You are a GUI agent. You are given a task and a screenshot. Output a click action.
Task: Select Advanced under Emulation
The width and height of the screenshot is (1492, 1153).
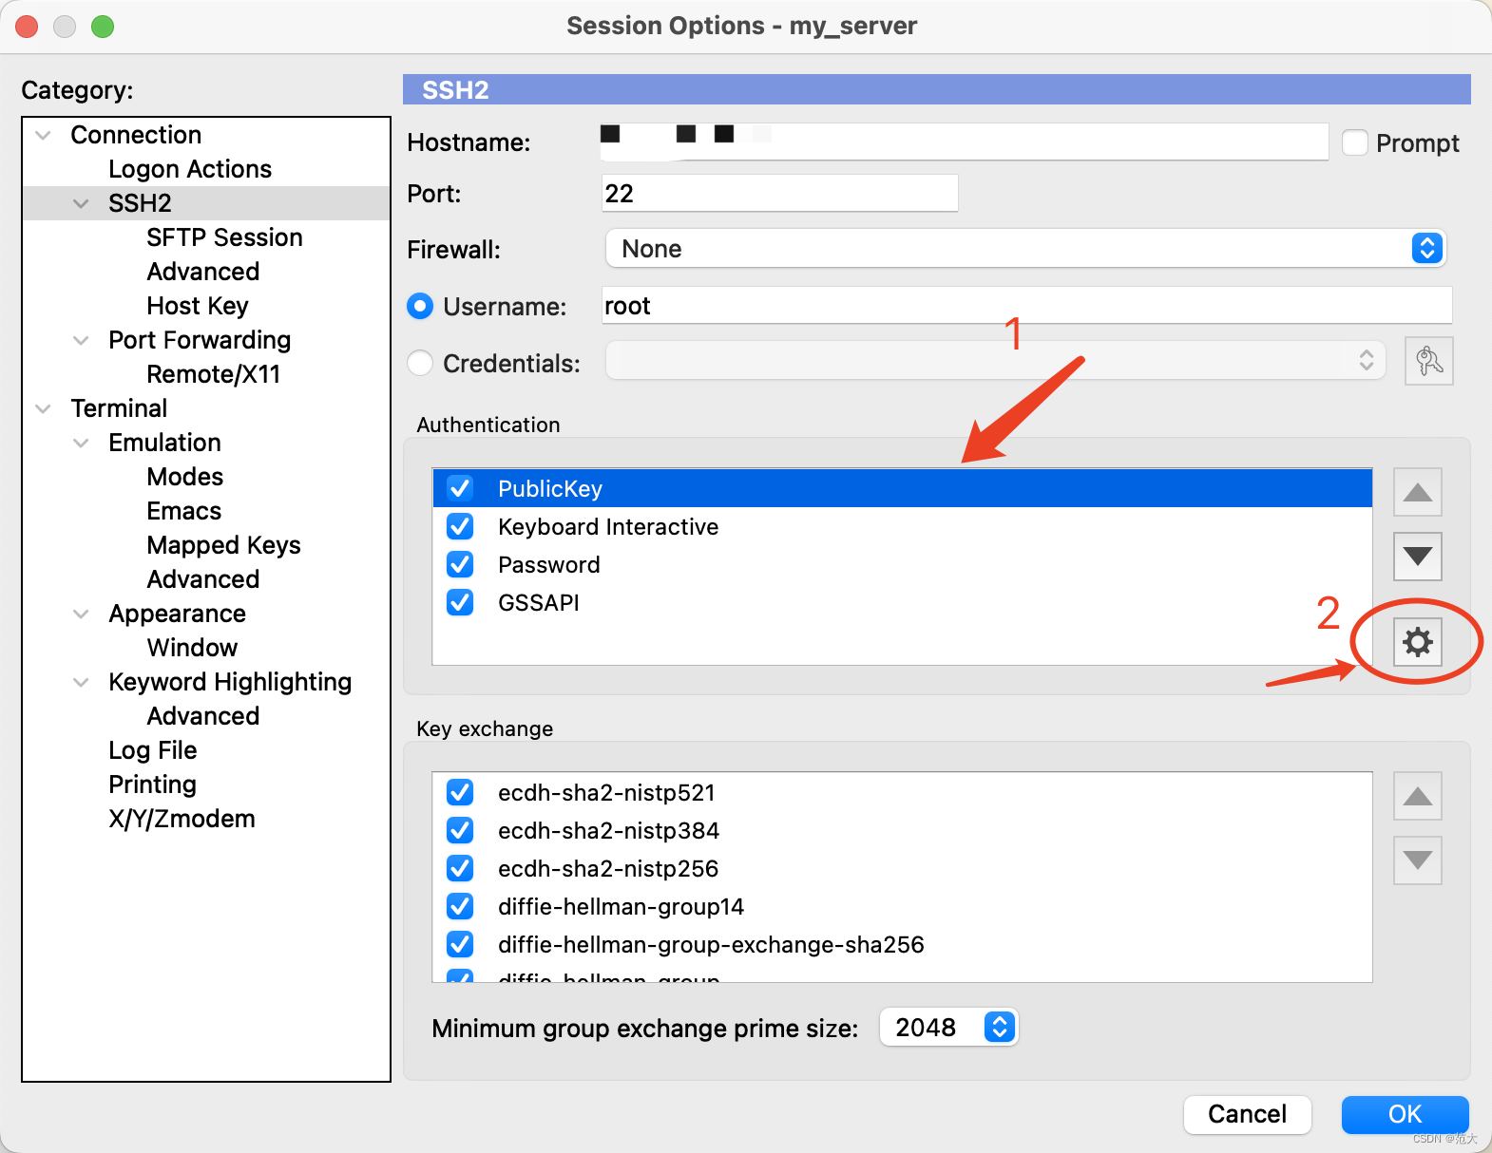click(x=203, y=579)
